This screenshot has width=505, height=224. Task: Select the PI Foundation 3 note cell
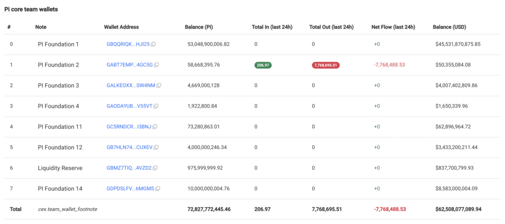point(58,86)
